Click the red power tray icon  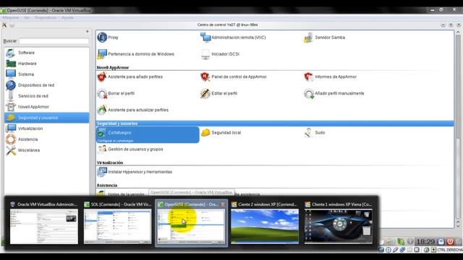(x=450, y=242)
